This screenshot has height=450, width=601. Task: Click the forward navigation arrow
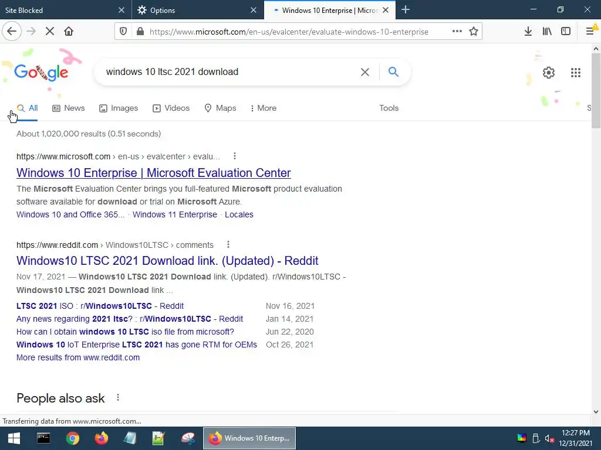point(32,32)
